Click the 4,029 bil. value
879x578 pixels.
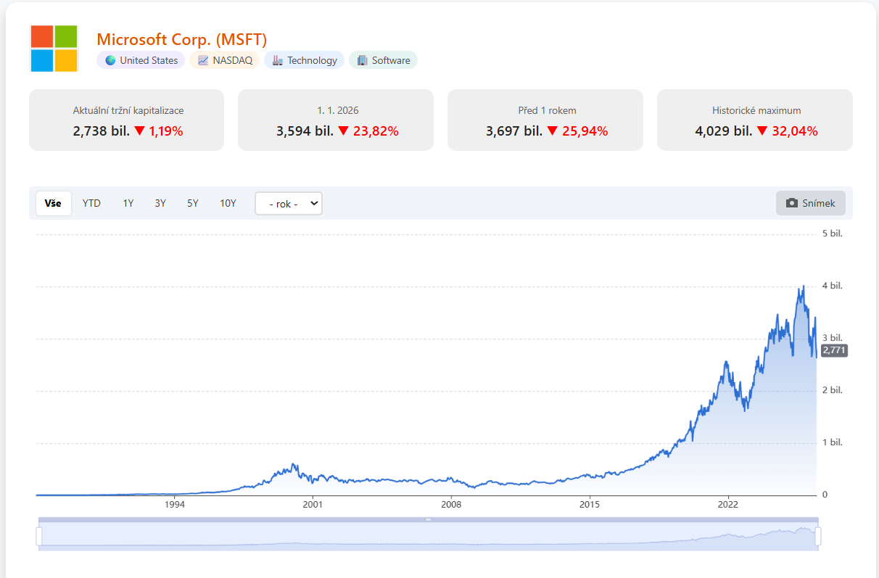(724, 131)
